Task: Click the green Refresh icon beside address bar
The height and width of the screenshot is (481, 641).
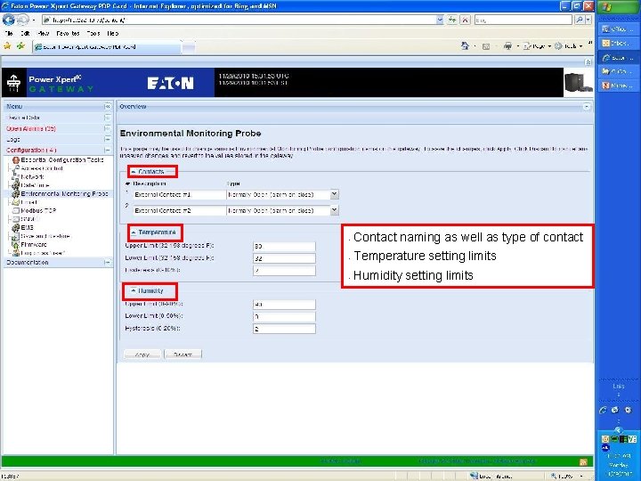Action: tap(451, 20)
